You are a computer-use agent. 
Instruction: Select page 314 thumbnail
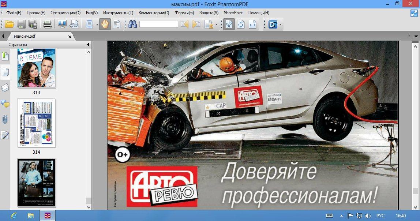tap(37, 123)
